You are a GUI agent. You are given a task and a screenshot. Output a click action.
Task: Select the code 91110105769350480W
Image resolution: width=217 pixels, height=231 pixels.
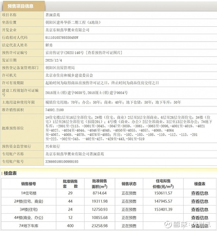tap(62, 38)
